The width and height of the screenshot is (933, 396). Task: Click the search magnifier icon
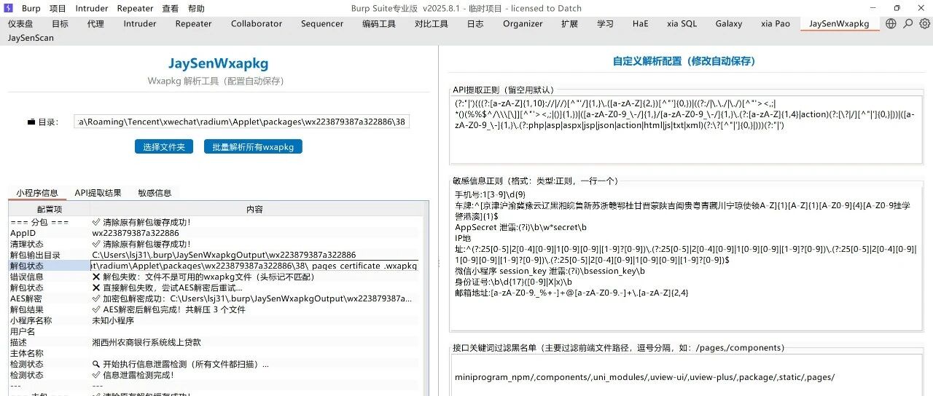click(x=907, y=23)
